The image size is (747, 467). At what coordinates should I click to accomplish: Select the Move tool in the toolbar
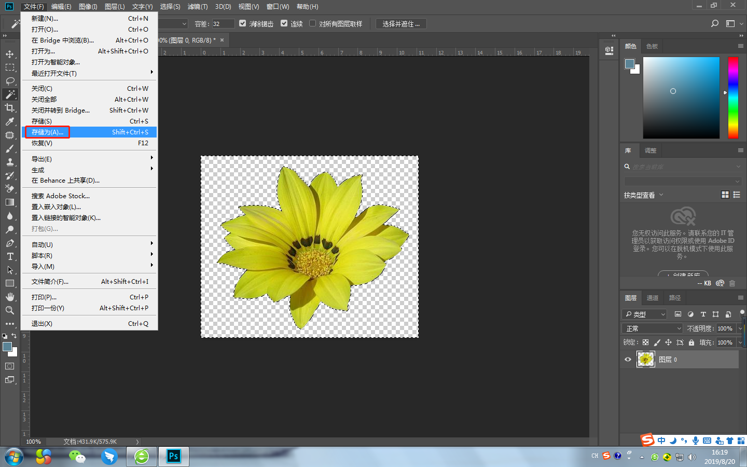coord(10,54)
